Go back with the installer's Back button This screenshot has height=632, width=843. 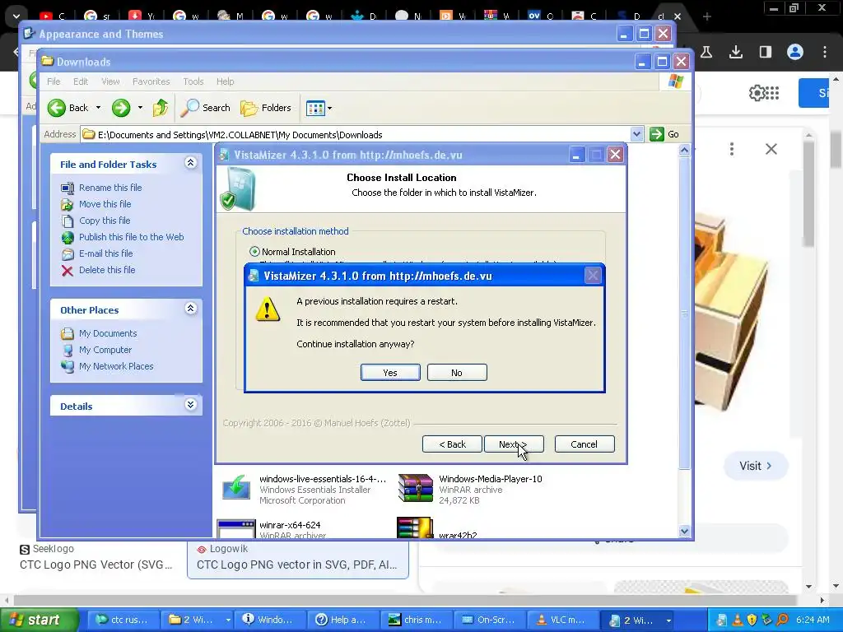(452, 444)
